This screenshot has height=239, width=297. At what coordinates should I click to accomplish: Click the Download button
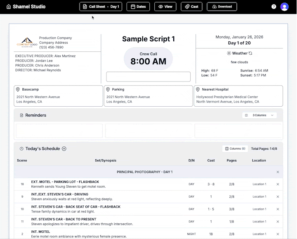(222, 7)
